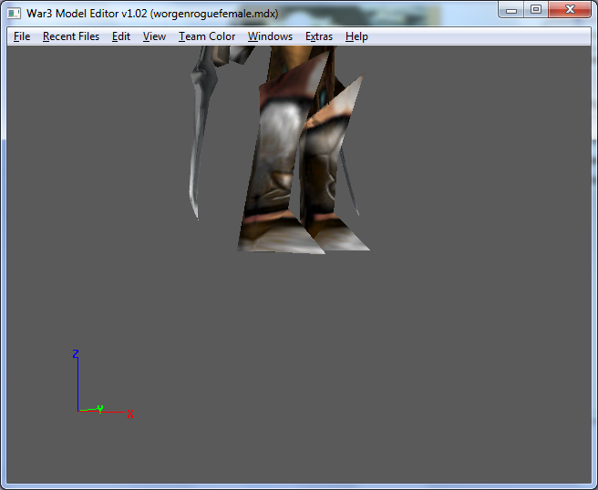Image resolution: width=598 pixels, height=490 pixels.
Task: Close the War3 Model Editor window
Action: (x=570, y=9)
